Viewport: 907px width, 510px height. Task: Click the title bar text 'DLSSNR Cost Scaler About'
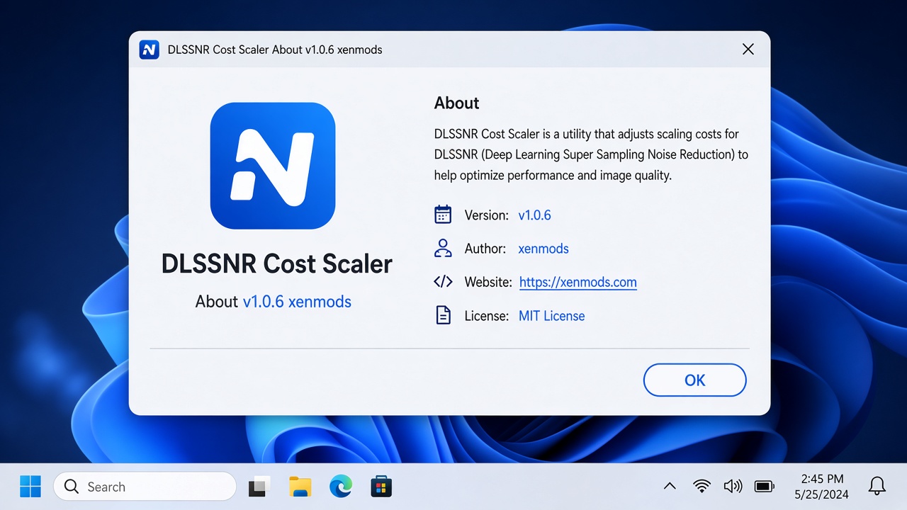[235, 50]
